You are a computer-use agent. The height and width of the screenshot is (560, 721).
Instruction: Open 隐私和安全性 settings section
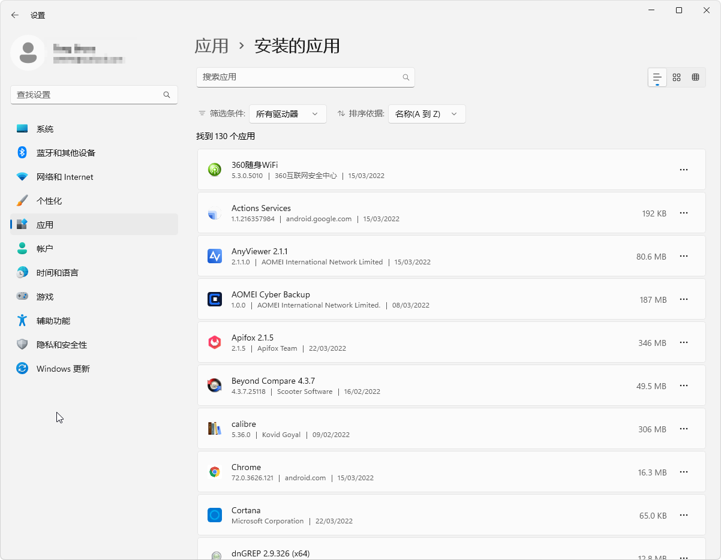(94, 345)
